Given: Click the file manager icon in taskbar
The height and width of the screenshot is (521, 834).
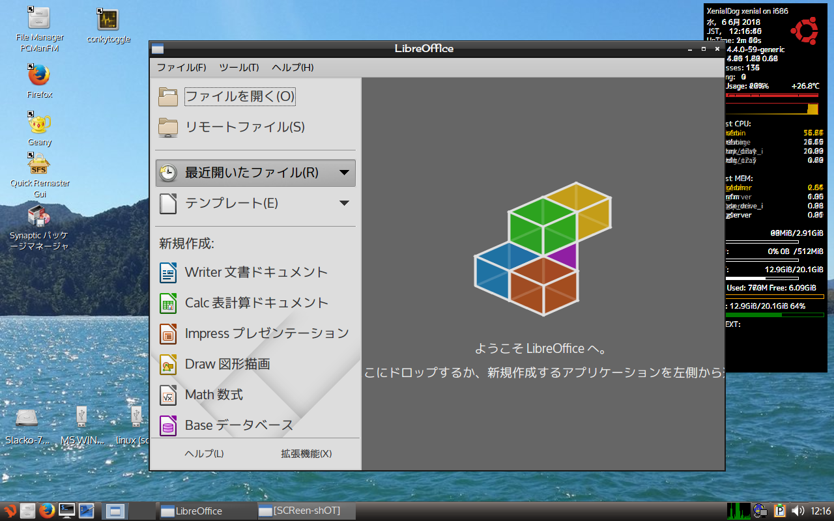Looking at the screenshot, I should tap(27, 511).
